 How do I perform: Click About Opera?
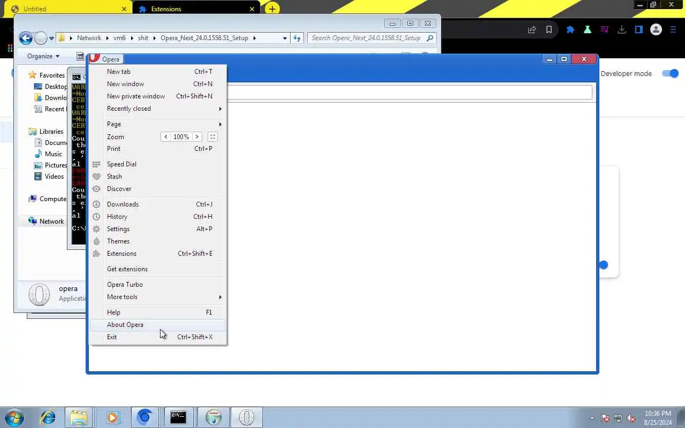[x=158, y=325]
